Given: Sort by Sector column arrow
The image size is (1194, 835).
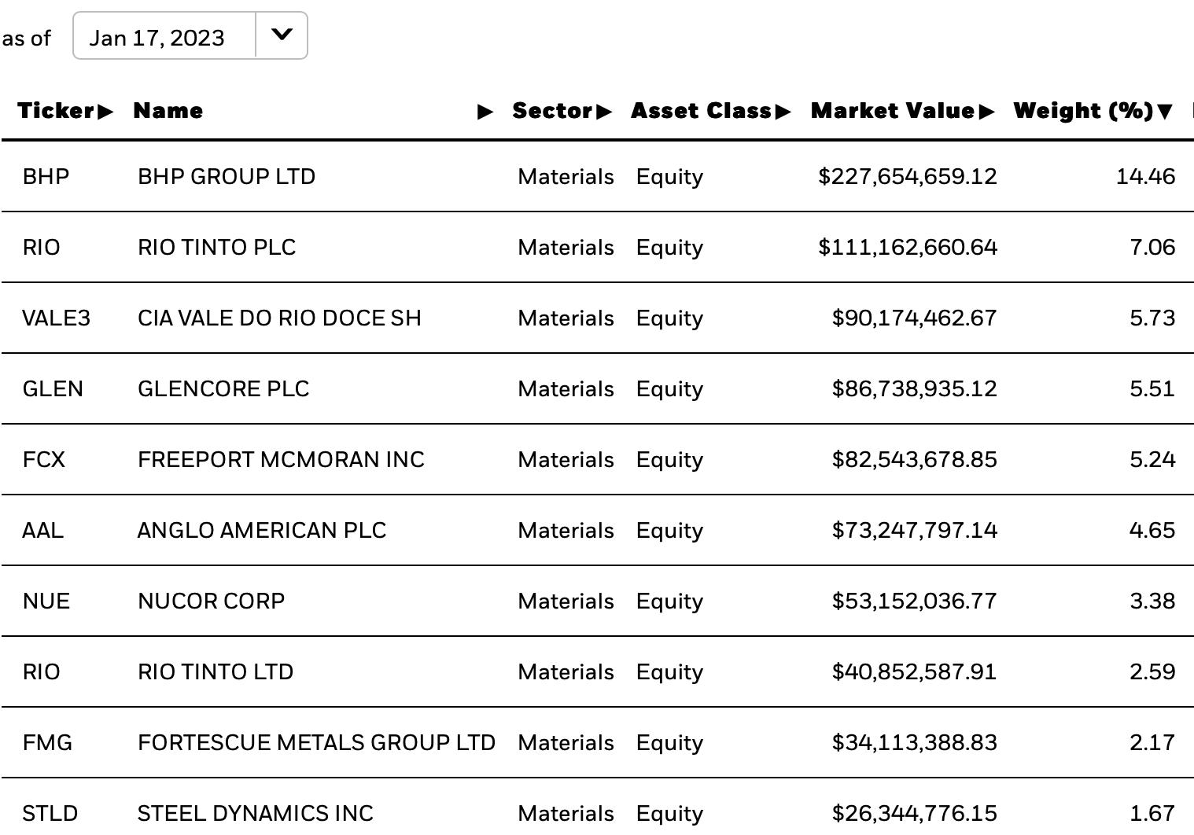Looking at the screenshot, I should tap(604, 112).
